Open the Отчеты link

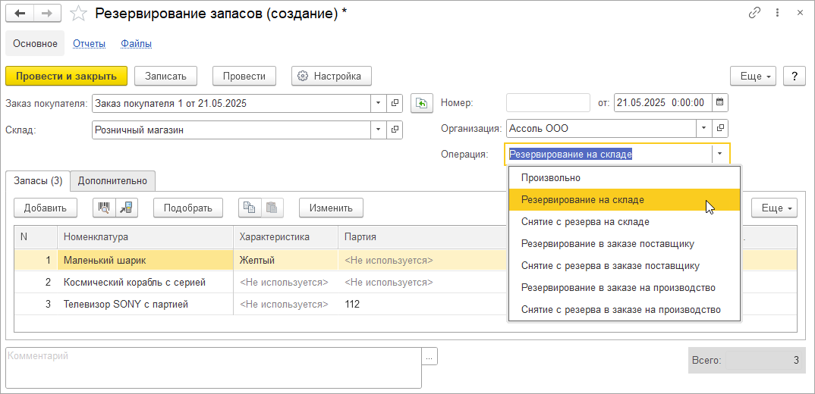(x=89, y=44)
